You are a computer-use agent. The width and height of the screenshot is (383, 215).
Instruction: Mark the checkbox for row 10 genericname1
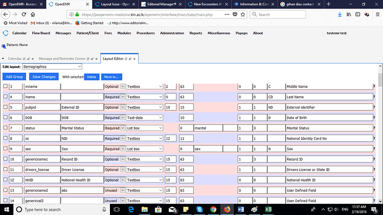[x=6, y=159]
